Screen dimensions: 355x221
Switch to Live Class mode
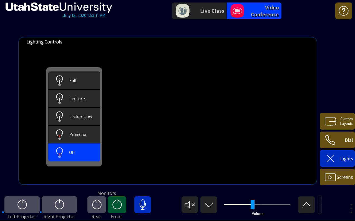coord(199,11)
